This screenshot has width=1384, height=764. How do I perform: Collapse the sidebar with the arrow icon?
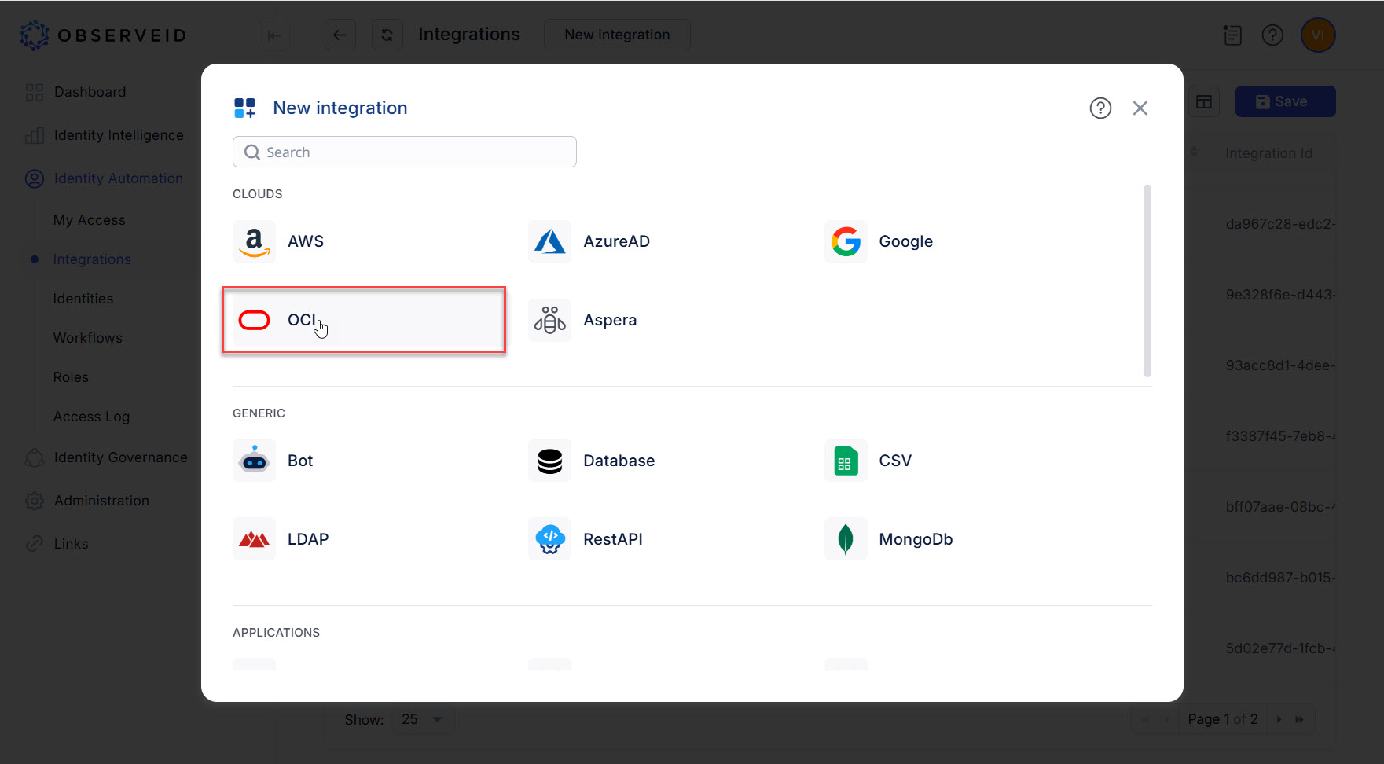pos(273,35)
